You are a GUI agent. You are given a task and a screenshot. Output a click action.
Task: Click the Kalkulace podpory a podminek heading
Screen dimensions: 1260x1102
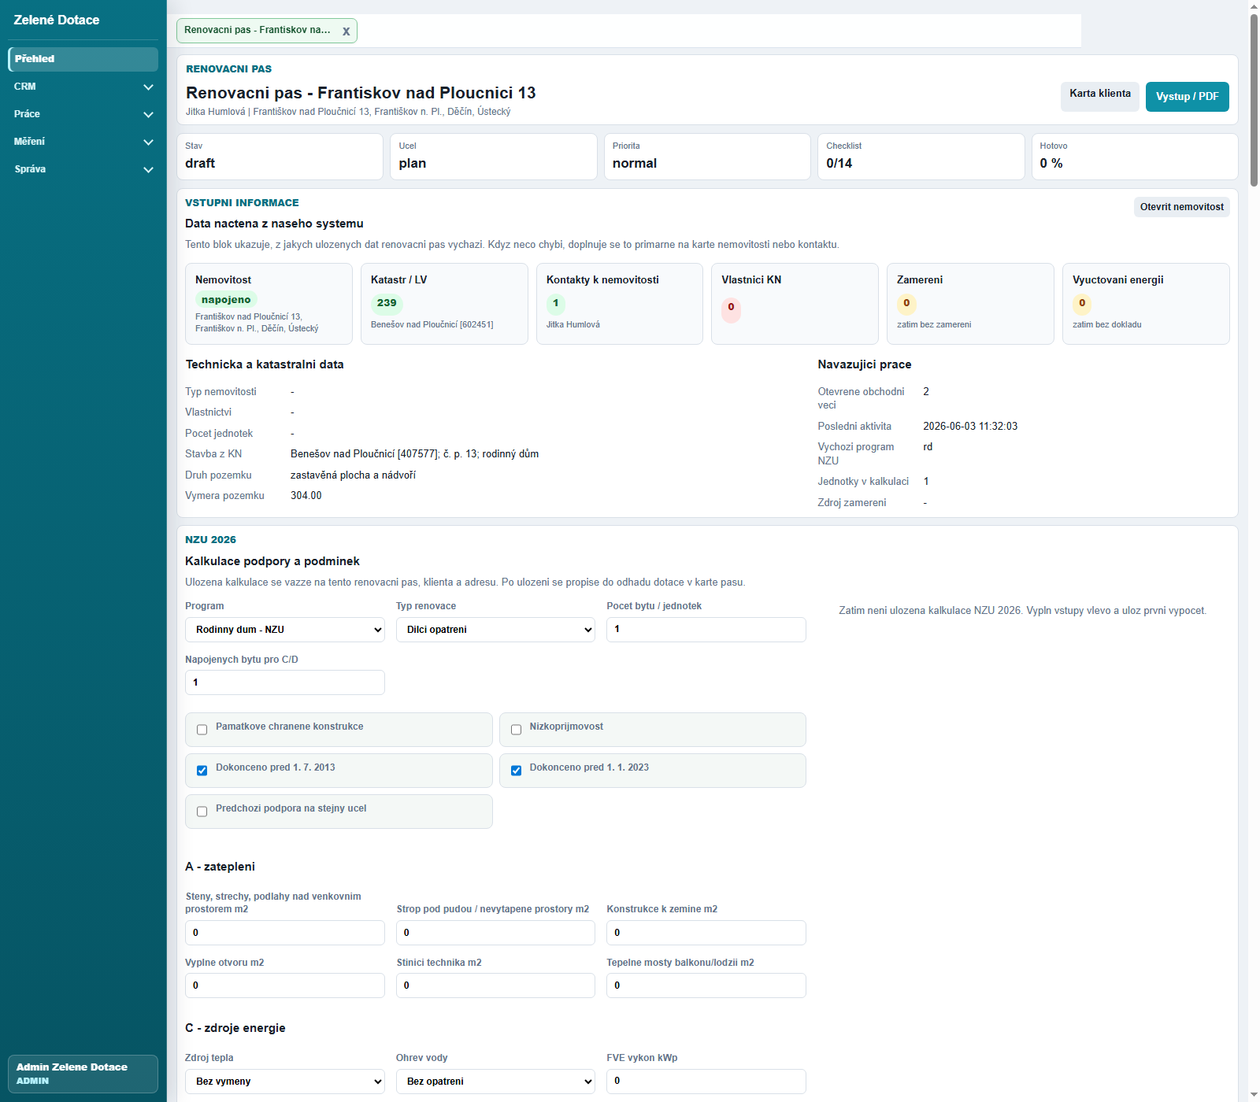(272, 561)
